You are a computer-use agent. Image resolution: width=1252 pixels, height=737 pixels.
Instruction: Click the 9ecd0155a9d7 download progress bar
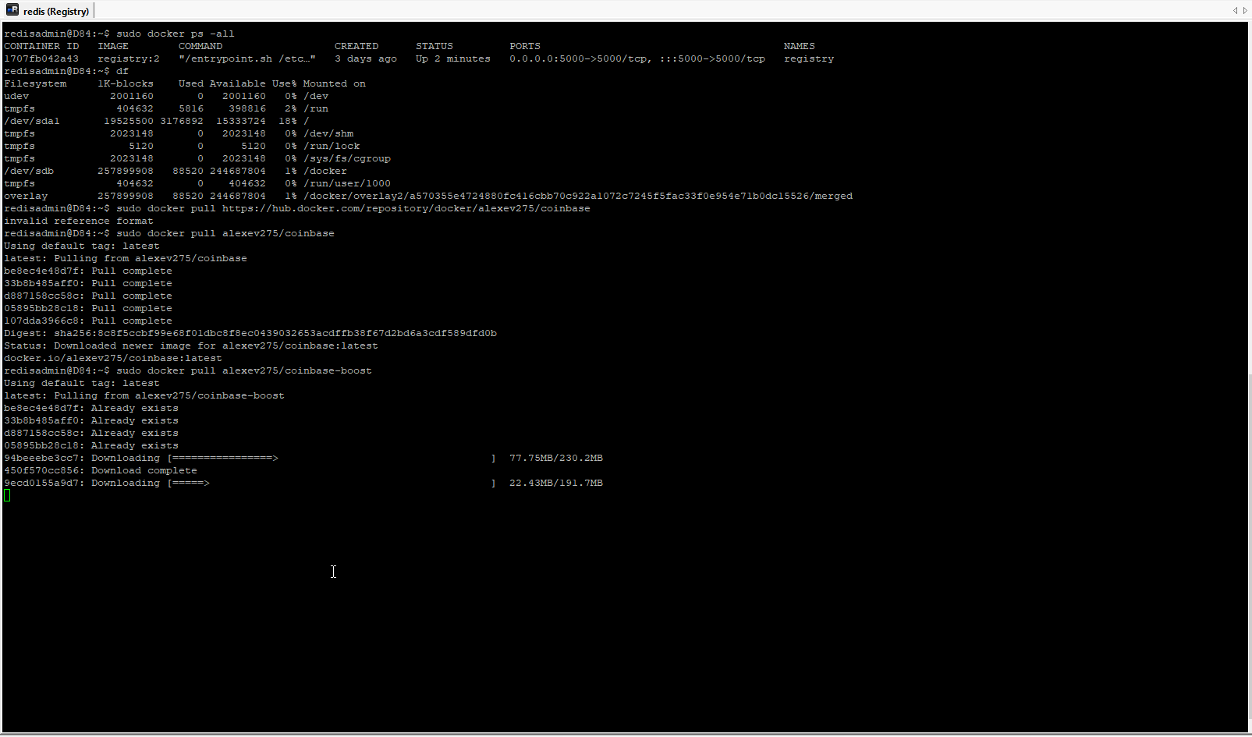(332, 483)
